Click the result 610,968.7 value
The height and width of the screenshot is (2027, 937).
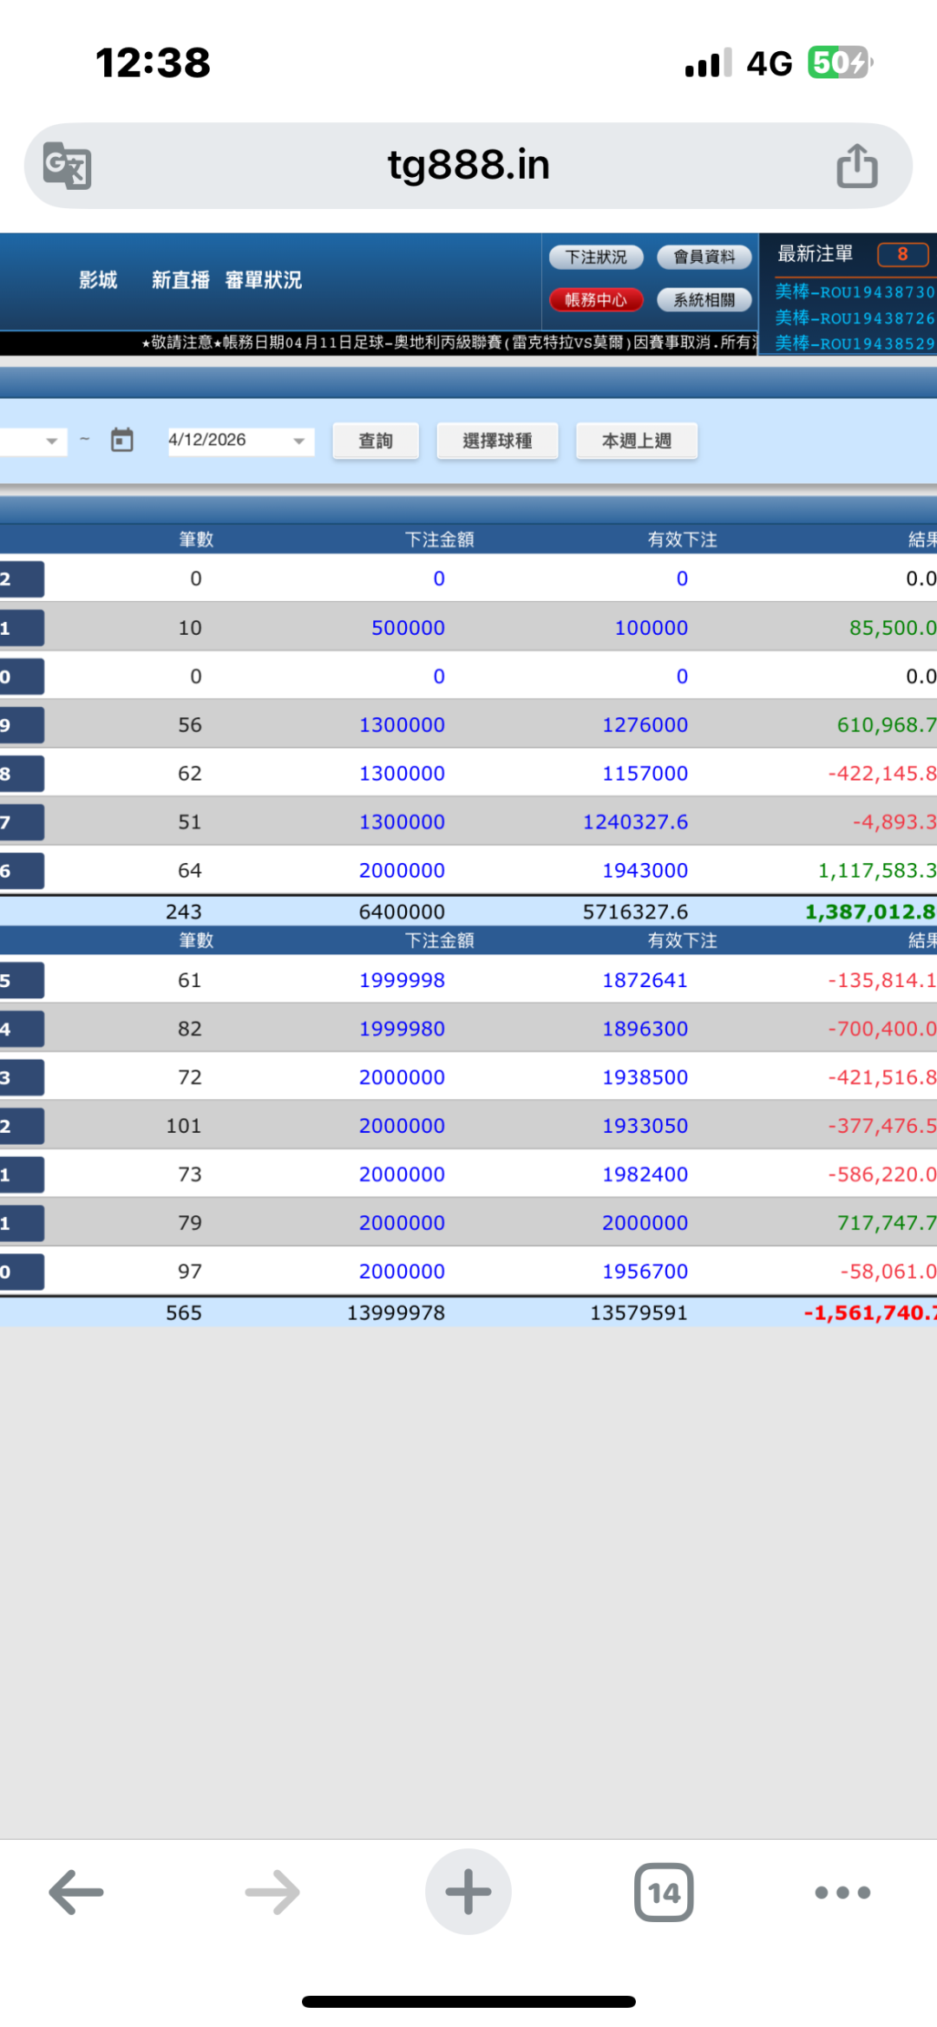click(x=887, y=725)
